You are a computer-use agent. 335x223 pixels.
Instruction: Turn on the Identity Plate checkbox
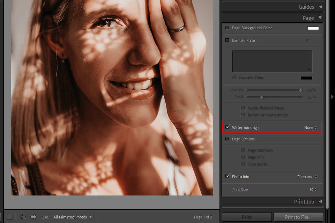[228, 40]
